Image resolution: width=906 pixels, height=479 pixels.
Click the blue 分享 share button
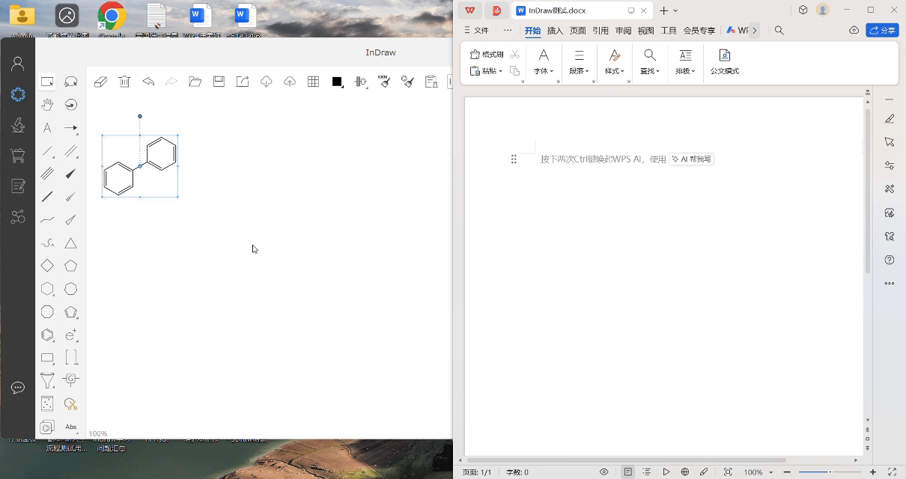tap(882, 31)
